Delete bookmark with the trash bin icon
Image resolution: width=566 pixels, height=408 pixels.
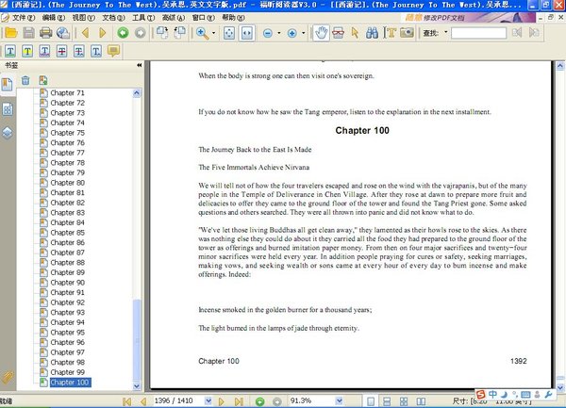[x=25, y=80]
